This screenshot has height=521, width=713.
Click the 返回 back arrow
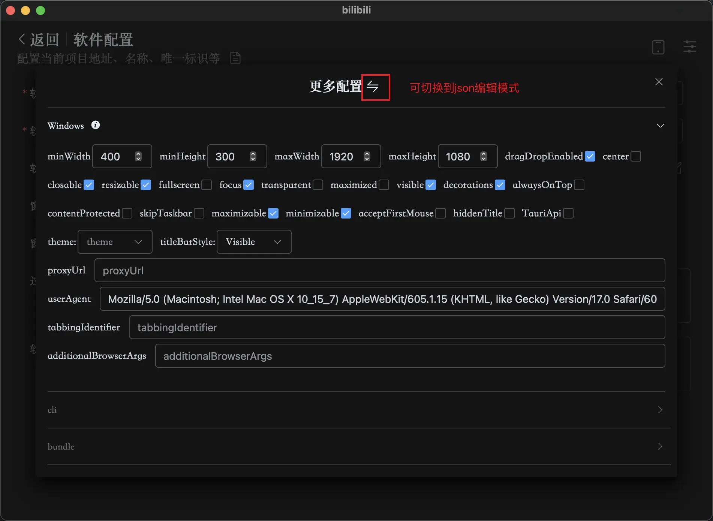tap(22, 39)
